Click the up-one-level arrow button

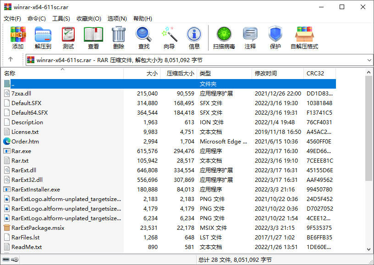[x=10, y=59]
